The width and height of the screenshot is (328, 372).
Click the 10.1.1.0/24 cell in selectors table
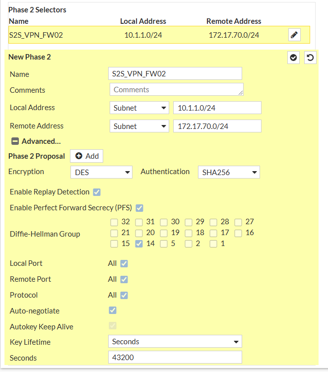click(143, 35)
